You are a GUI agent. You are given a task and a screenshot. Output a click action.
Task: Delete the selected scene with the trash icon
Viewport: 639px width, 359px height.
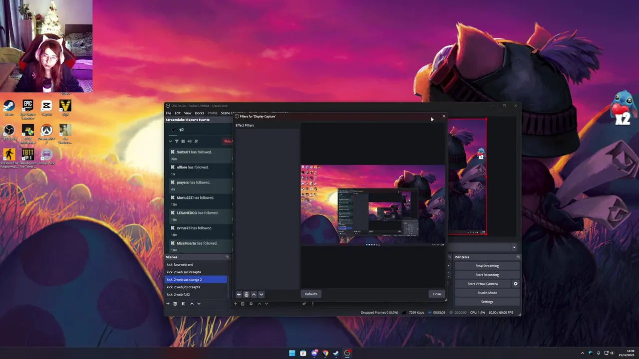[x=175, y=304]
